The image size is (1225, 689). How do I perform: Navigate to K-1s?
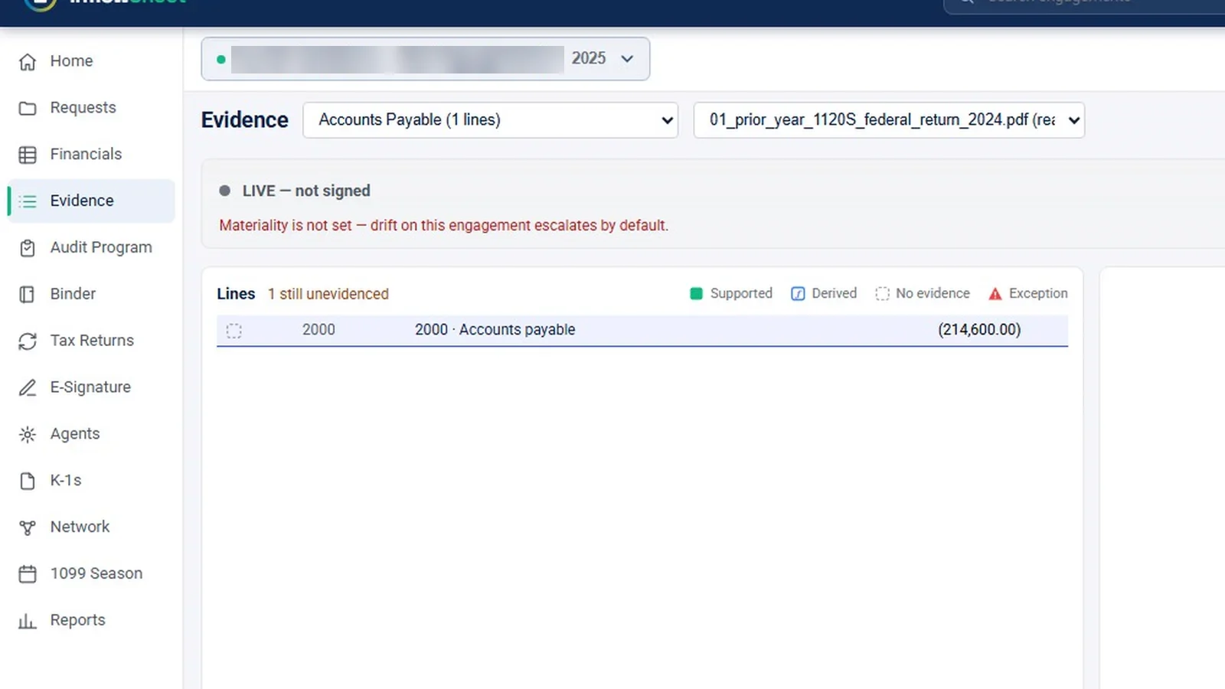tap(91, 481)
